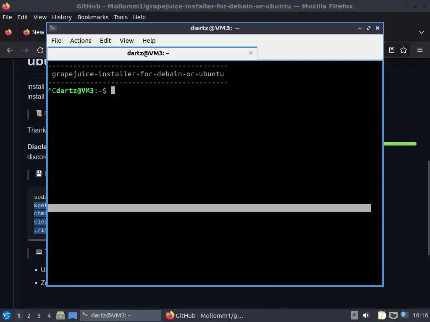The height and width of the screenshot is (322, 430).
Task: Click the highlighted wget line in Firefox code block
Action: click(x=40, y=205)
